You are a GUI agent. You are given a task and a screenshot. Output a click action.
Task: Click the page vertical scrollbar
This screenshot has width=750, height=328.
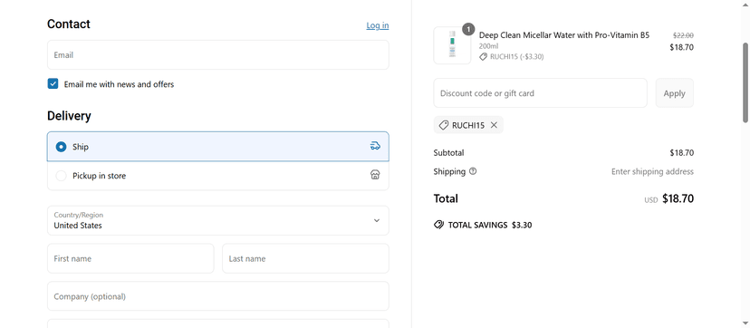coord(745,82)
